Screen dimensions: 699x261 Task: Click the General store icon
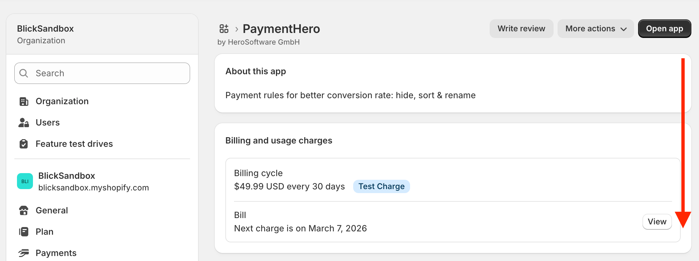tap(24, 210)
